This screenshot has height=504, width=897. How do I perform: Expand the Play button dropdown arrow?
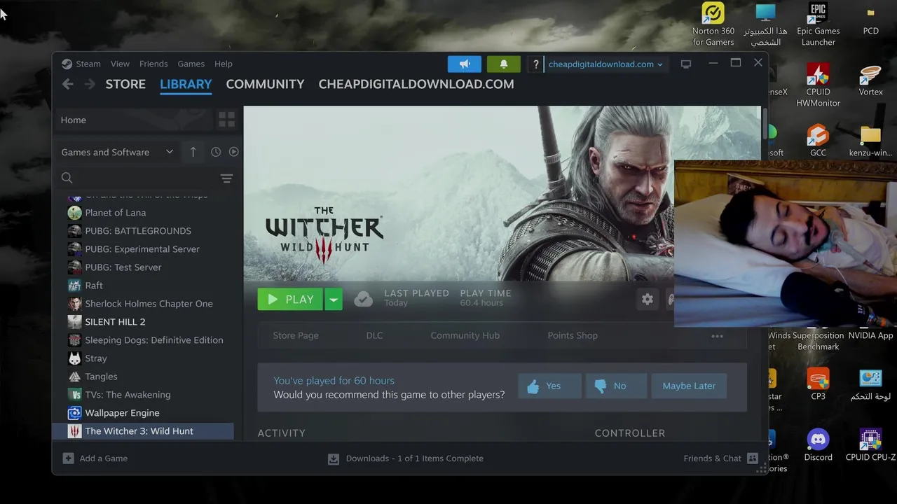tap(334, 300)
